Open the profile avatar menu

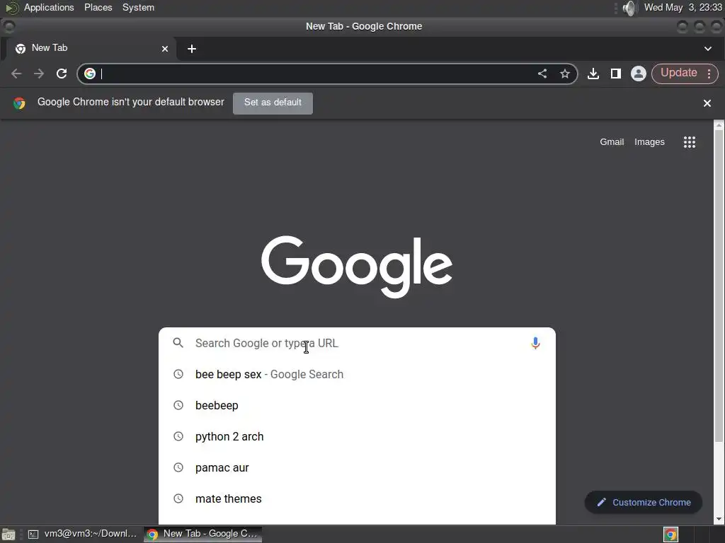coord(639,74)
